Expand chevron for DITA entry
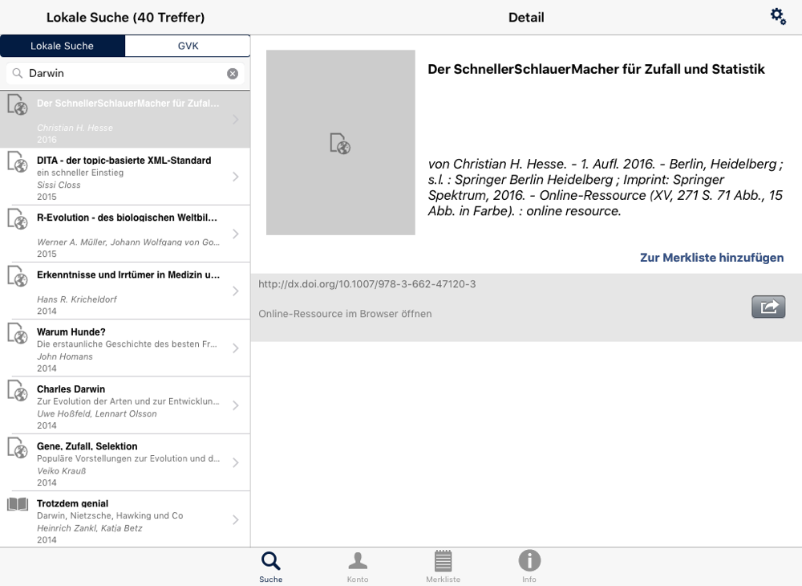 (235, 177)
